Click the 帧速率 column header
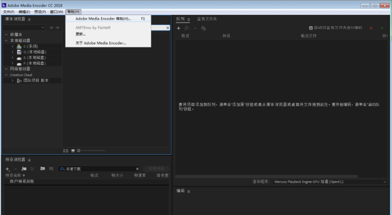Image resolution: width=392 pixels, height=215 pixels. pos(140,175)
